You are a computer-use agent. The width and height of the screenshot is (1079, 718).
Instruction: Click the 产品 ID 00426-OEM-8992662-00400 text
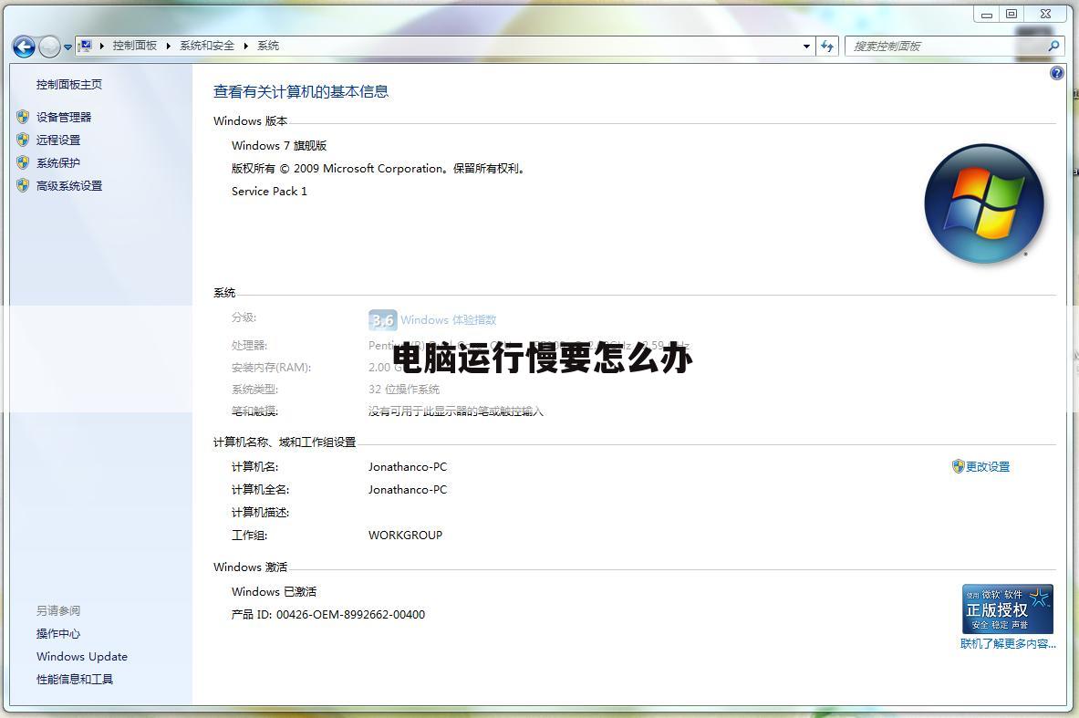coord(328,614)
